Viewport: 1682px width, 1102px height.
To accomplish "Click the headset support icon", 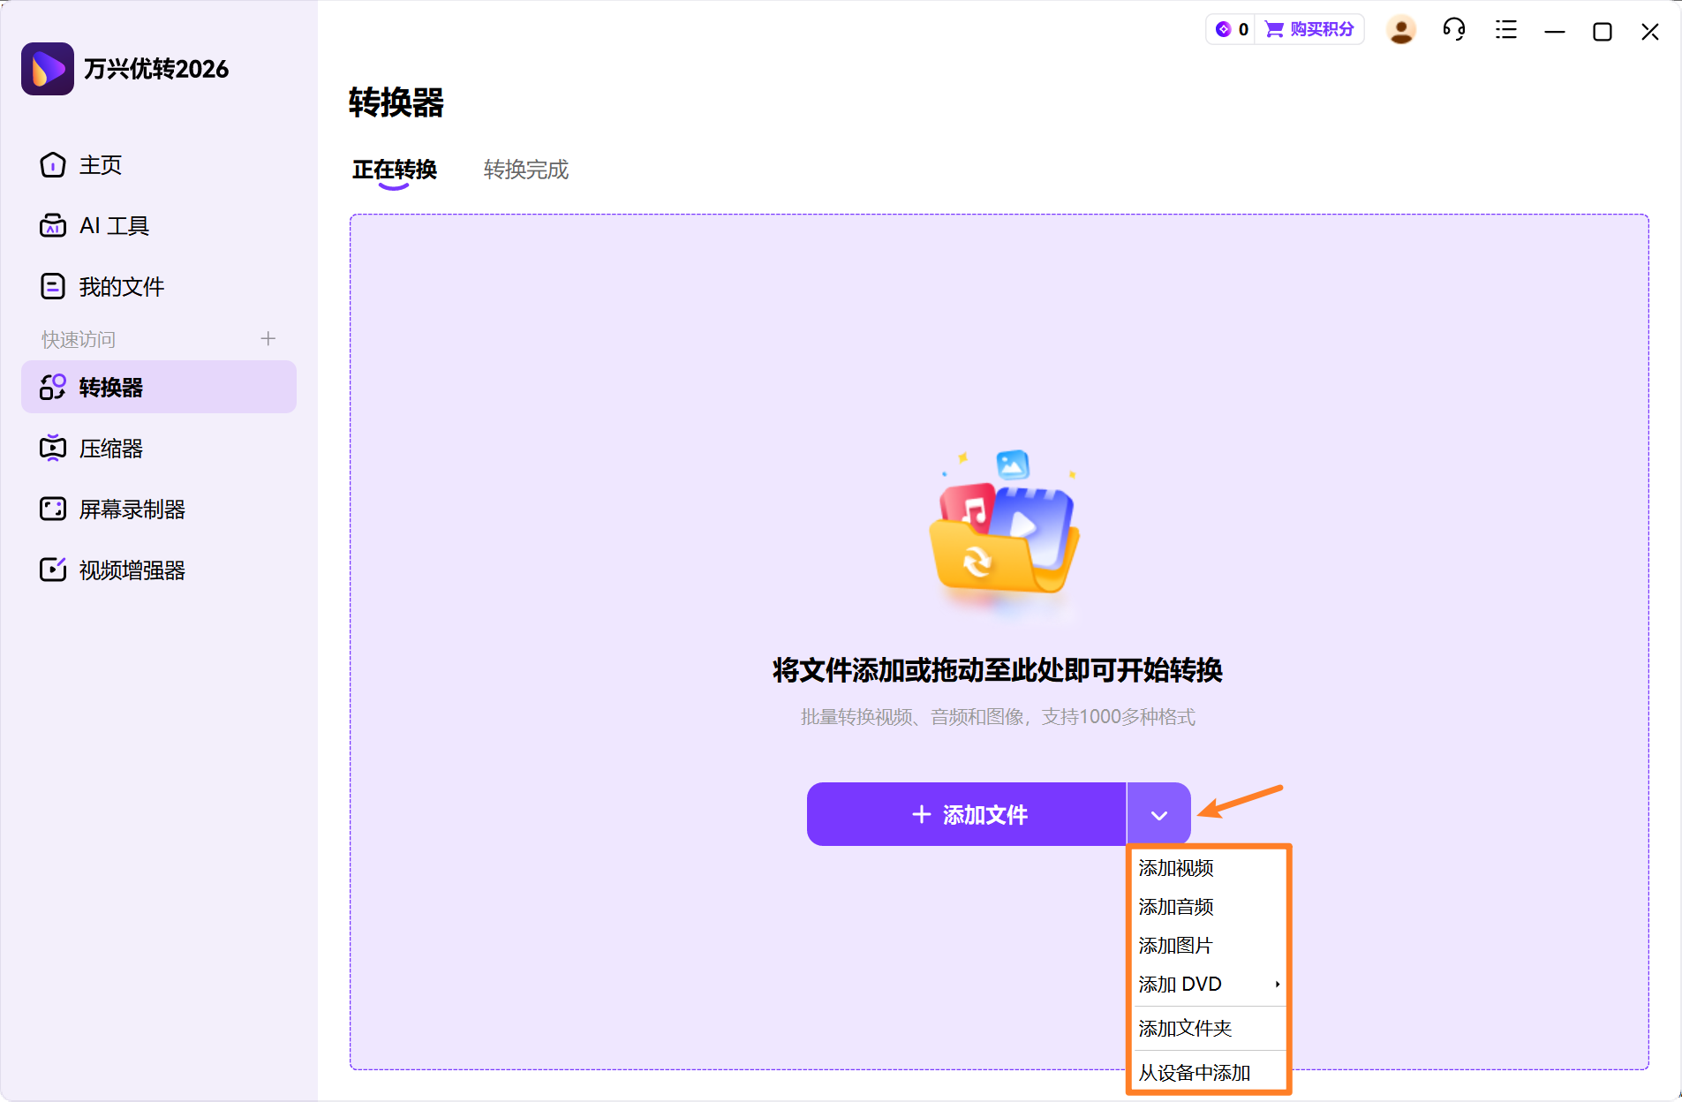I will [x=1453, y=29].
